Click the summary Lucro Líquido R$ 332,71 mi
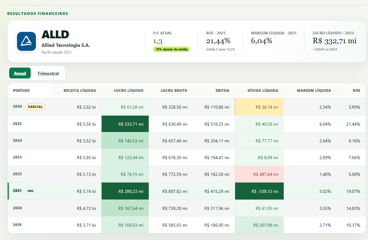 coord(335,41)
